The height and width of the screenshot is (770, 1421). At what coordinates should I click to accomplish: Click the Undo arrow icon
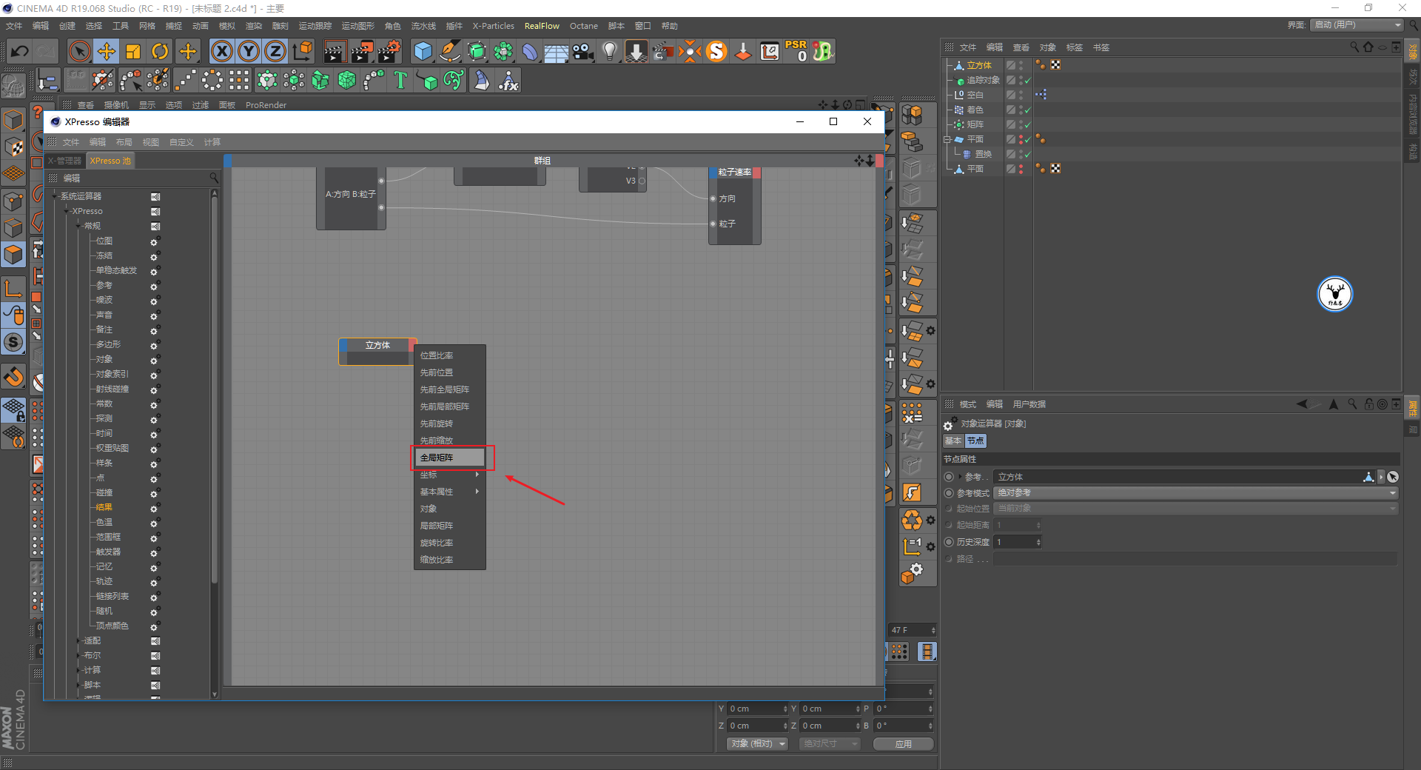[20, 51]
